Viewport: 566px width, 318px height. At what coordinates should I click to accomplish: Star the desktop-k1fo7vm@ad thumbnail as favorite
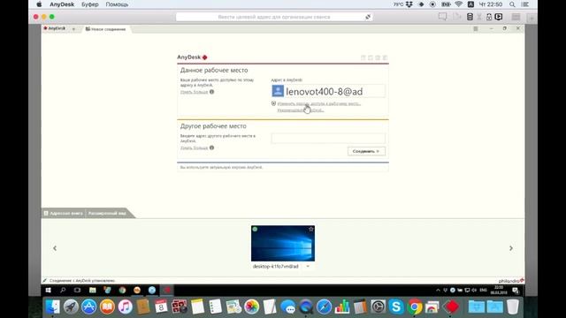pyautogui.click(x=310, y=229)
